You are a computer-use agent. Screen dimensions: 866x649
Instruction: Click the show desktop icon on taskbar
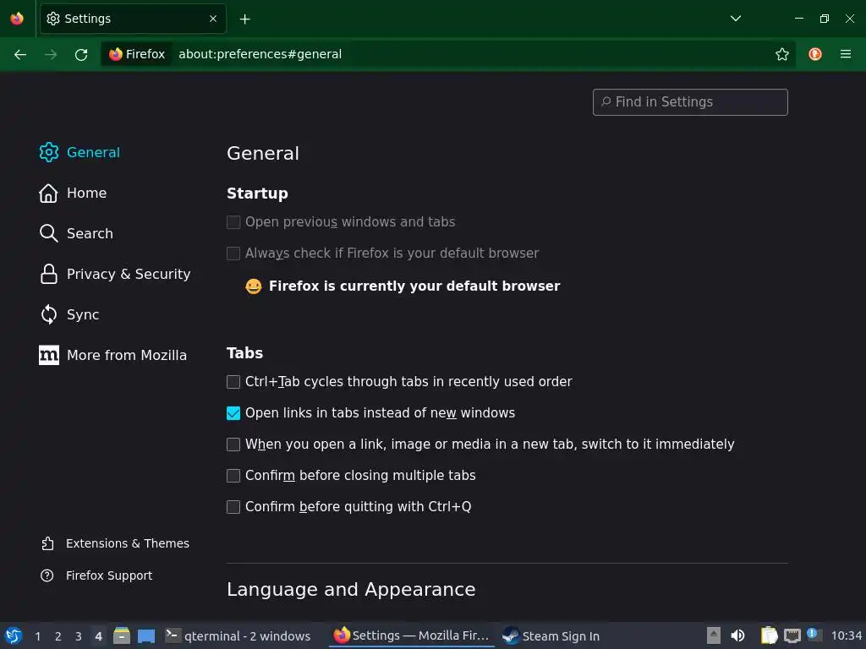click(146, 635)
